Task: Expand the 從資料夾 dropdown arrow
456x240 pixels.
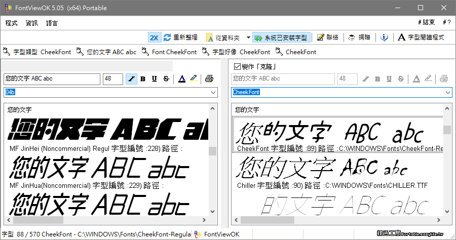Action: pos(248,37)
